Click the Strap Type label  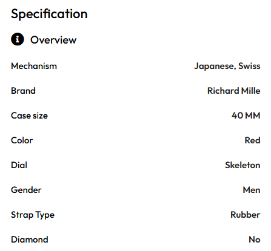tap(33, 215)
